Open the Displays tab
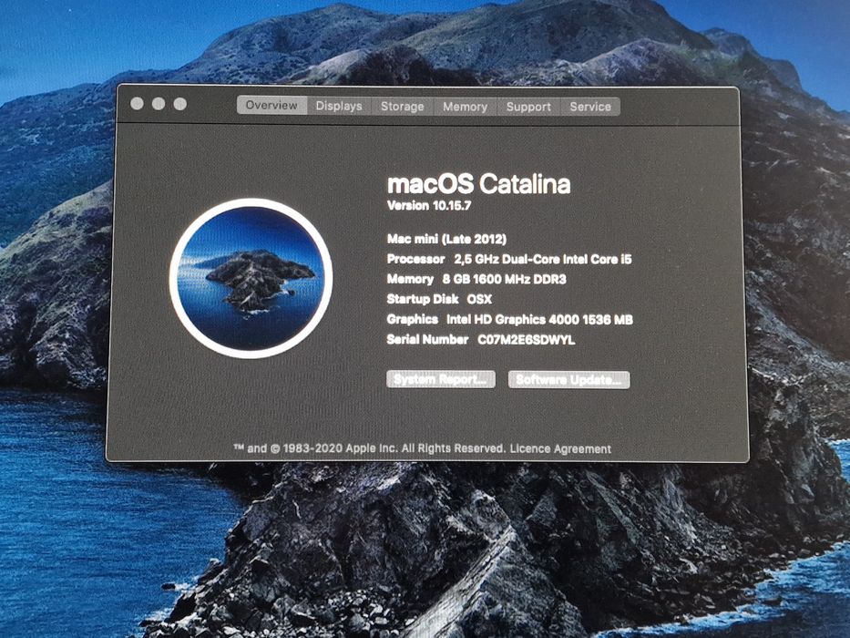The width and height of the screenshot is (850, 638). coord(339,106)
